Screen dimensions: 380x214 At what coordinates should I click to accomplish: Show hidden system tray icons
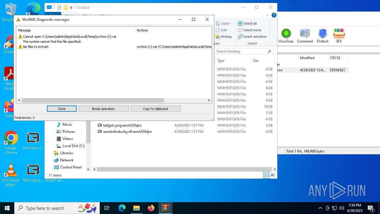320,208
